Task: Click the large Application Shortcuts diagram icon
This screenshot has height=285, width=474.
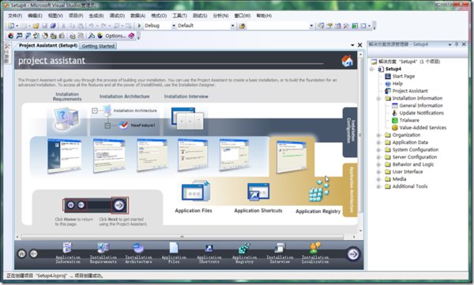Action: coord(258,192)
